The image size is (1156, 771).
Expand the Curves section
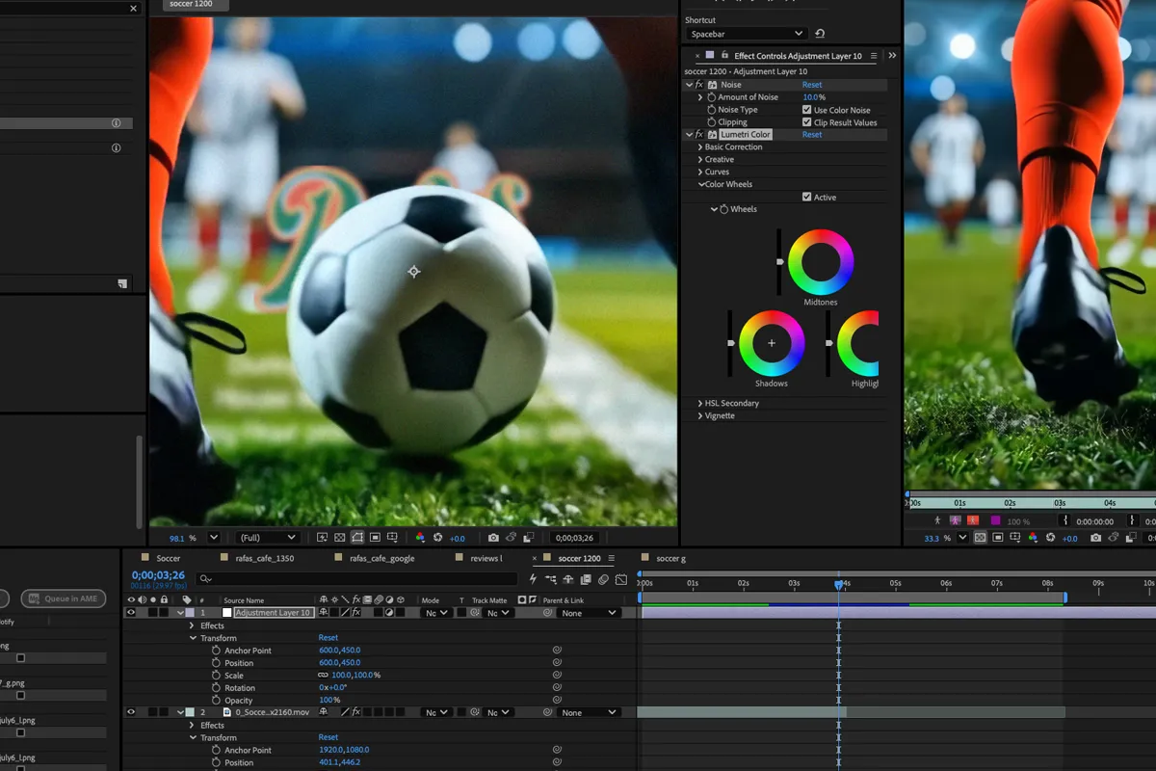click(700, 173)
